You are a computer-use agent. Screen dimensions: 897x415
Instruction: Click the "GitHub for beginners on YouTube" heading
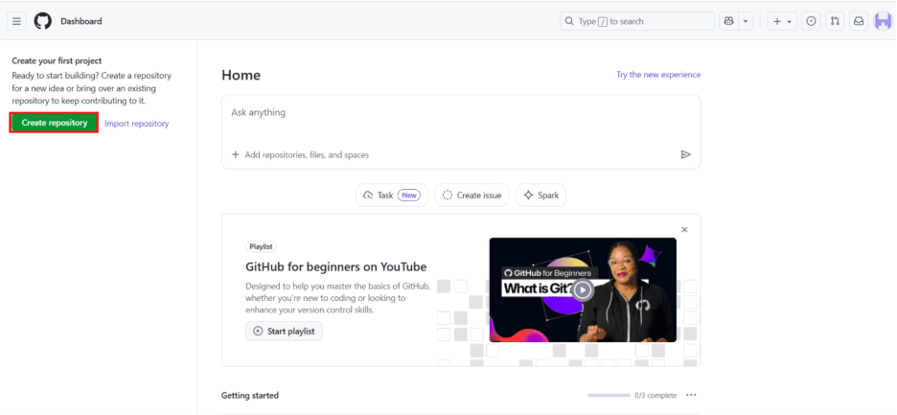[x=335, y=266]
